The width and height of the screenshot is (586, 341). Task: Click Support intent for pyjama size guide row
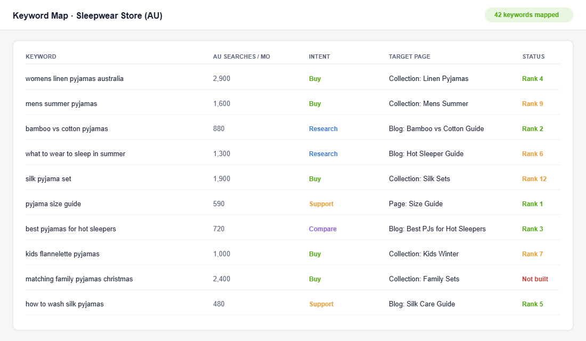(321, 204)
